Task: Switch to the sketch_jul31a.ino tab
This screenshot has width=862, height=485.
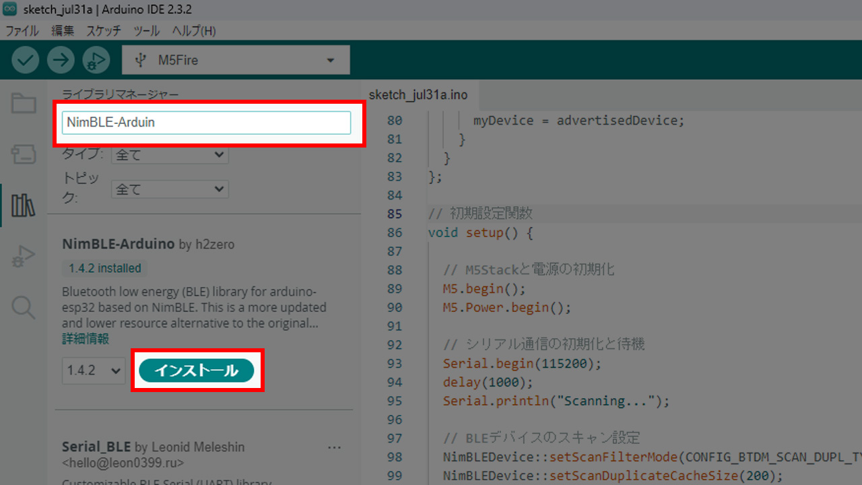Action: [418, 94]
